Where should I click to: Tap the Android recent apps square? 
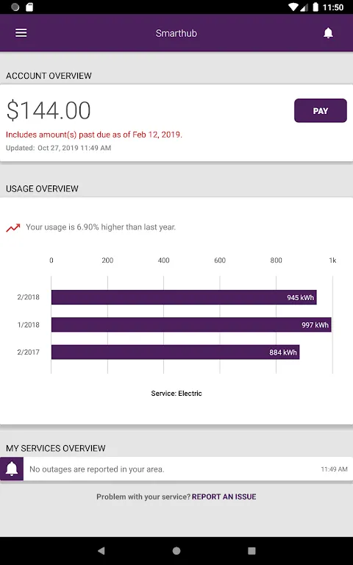click(252, 550)
